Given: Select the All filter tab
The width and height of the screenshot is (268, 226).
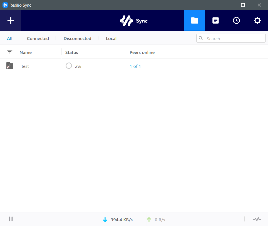Looking at the screenshot, I should (x=9, y=39).
